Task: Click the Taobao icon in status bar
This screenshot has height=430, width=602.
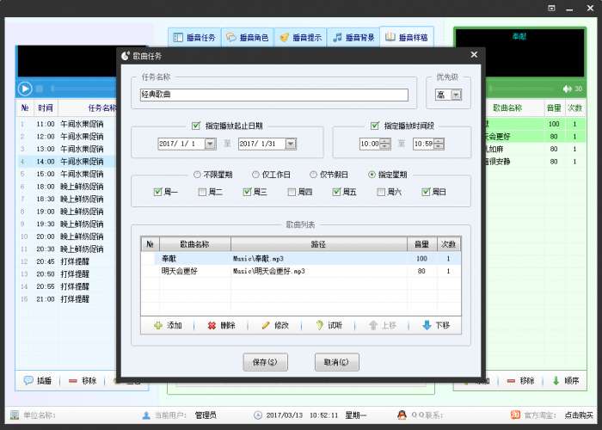Action: click(x=515, y=415)
